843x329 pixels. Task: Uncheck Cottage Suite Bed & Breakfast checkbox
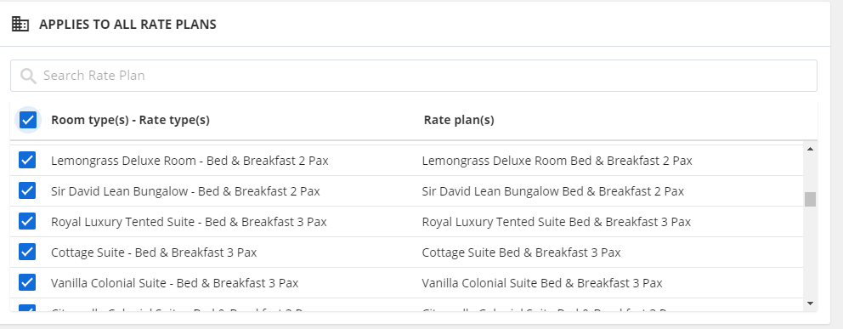[x=27, y=252]
